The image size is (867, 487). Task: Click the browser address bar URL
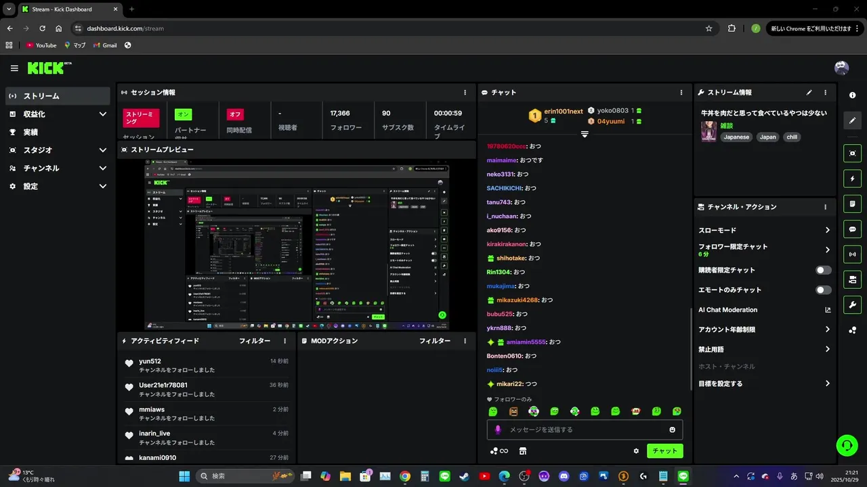[125, 28]
